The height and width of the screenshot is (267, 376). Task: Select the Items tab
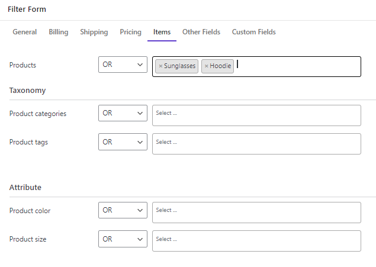(162, 32)
